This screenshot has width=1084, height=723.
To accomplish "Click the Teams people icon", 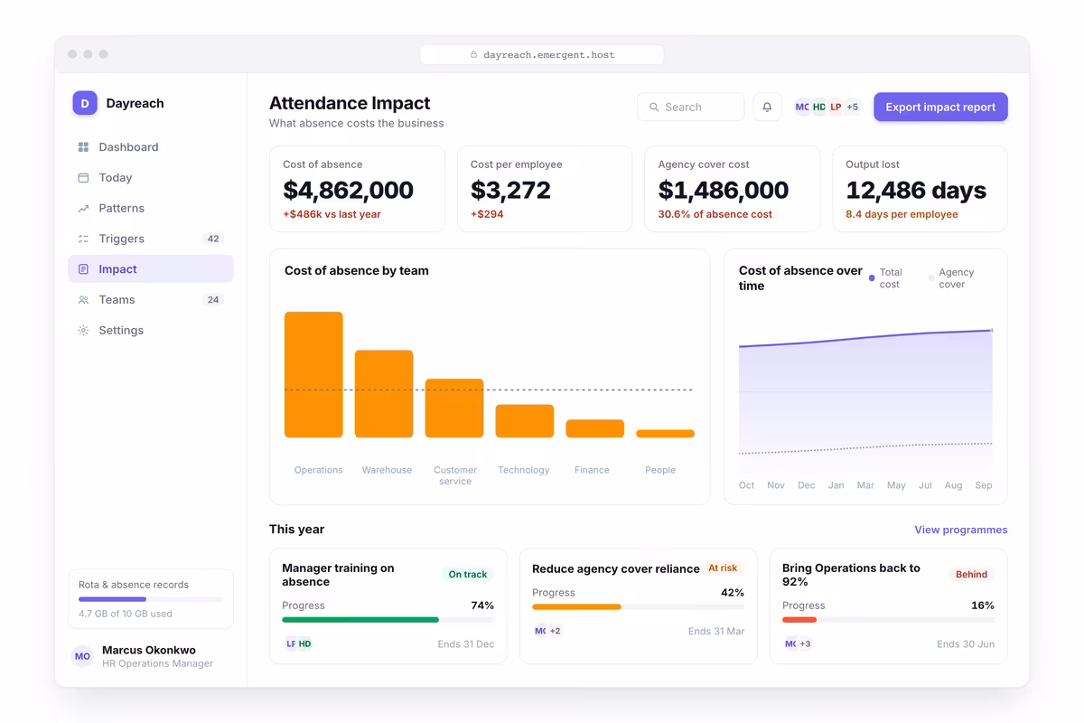I will click(83, 300).
